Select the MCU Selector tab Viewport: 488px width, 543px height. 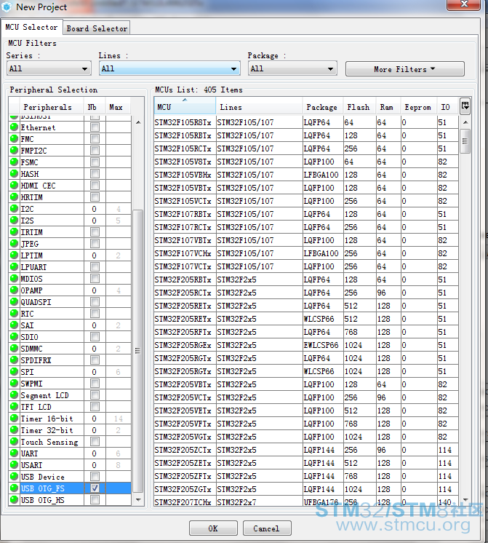(31, 27)
